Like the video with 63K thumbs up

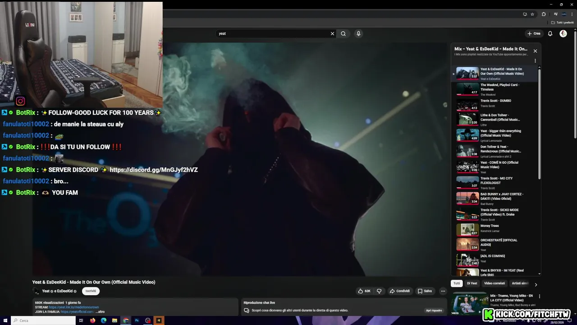(x=364, y=291)
